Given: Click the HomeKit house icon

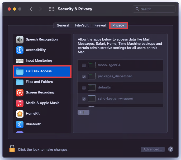Looking at the screenshot, I should pyautogui.click(x=20, y=114).
